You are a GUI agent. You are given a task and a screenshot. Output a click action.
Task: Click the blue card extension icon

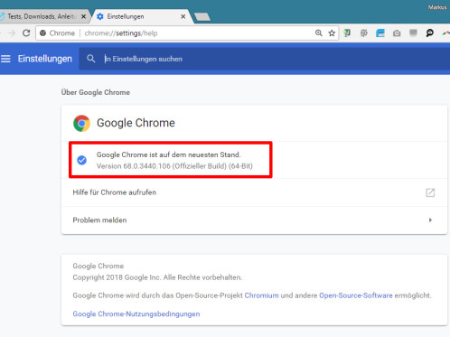tap(380, 33)
